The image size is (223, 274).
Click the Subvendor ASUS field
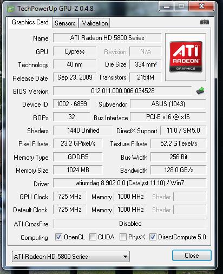click(x=168, y=104)
